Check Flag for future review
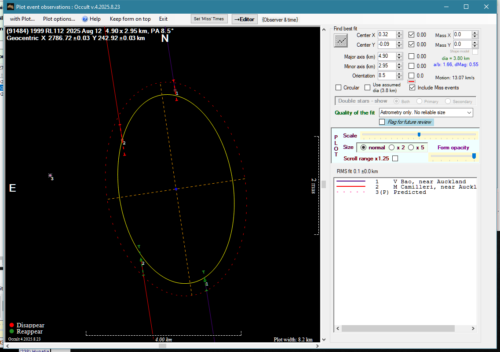The height and width of the screenshot is (352, 500). [382, 122]
